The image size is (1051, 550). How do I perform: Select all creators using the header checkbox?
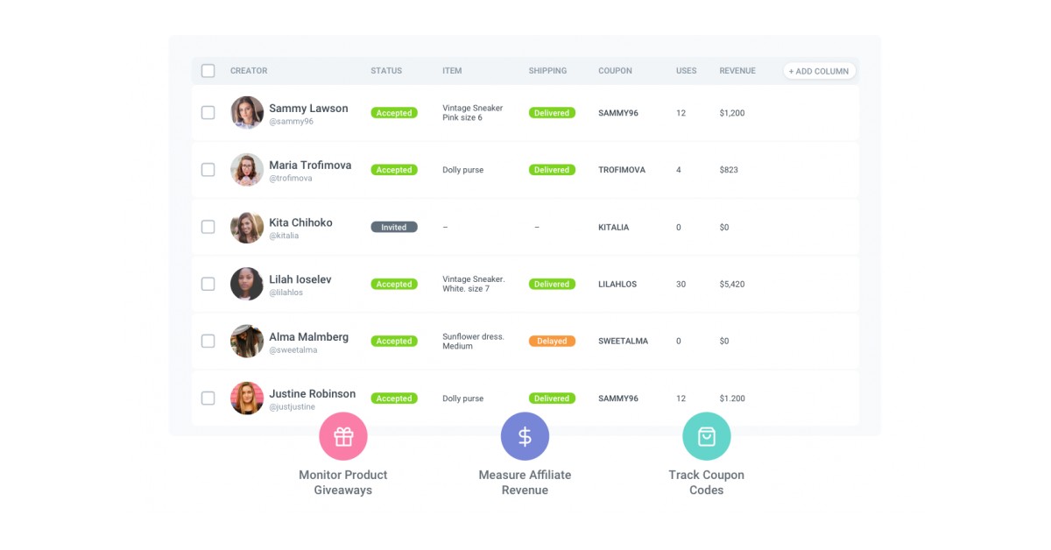[208, 70]
